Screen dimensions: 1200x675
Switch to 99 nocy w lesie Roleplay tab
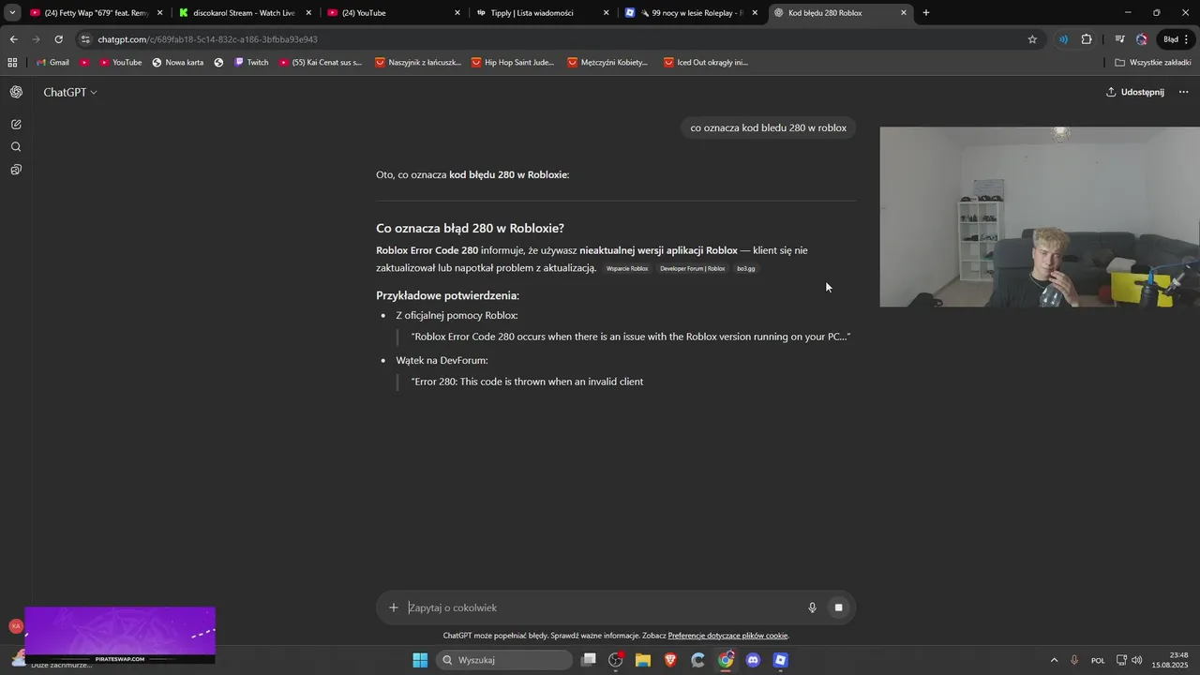691,13
